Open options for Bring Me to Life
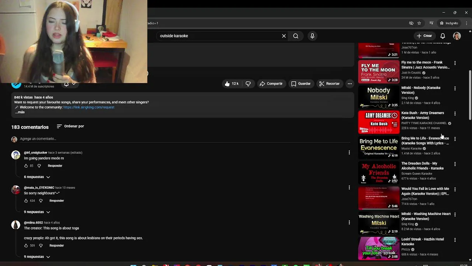 point(455,139)
